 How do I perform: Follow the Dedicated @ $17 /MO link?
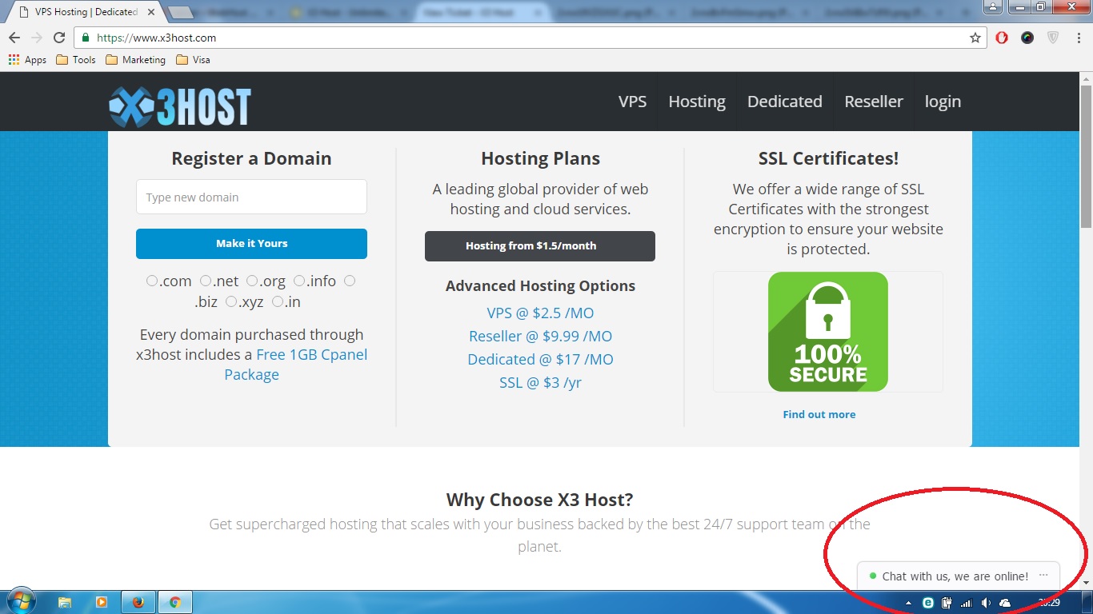(x=540, y=359)
